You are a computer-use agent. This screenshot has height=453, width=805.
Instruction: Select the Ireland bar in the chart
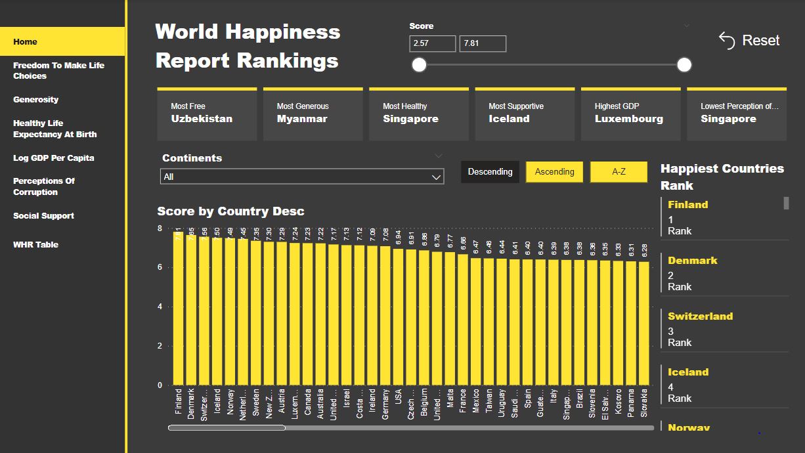click(x=372, y=316)
